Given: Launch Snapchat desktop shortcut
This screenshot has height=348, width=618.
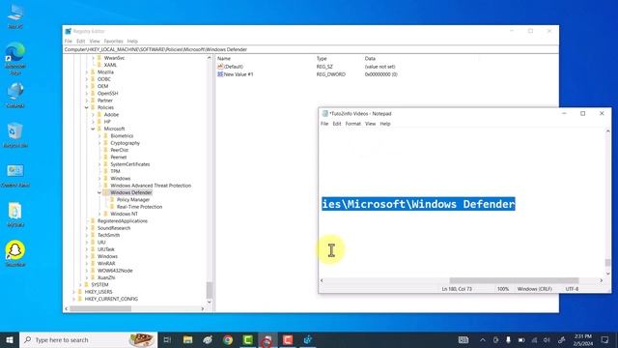Looking at the screenshot, I should point(15,253).
